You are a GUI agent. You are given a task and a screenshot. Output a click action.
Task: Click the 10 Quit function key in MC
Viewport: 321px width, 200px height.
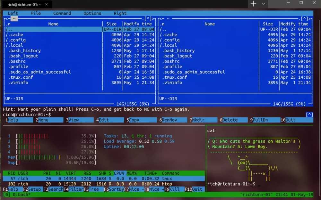(297, 120)
